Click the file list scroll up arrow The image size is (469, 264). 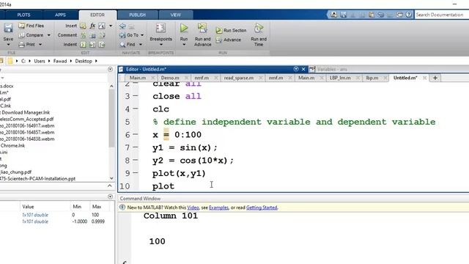click(111, 87)
